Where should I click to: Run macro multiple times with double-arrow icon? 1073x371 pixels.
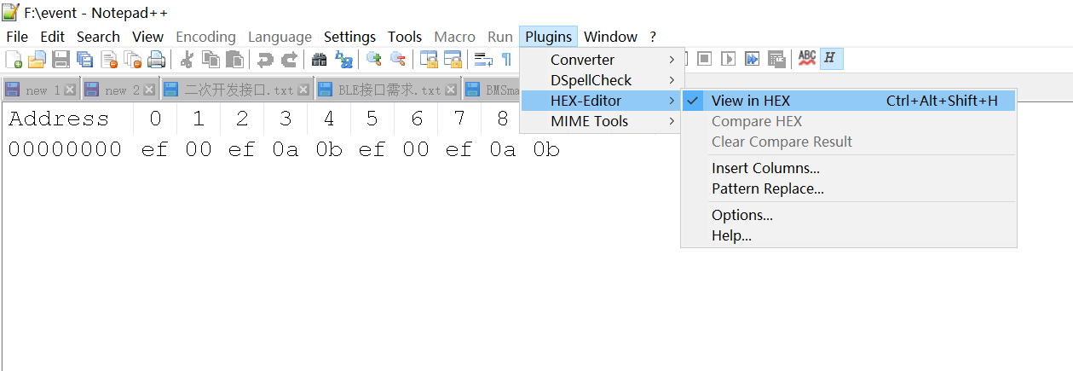click(x=753, y=59)
